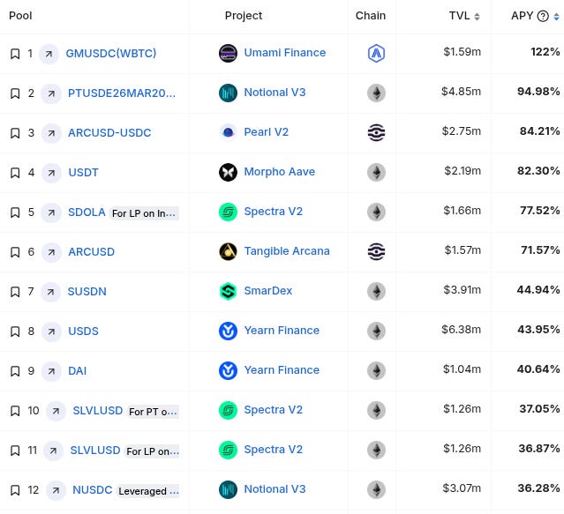Image resolution: width=564 pixels, height=514 pixels.
Task: Bookmark the USDS pool
Action: coord(15,331)
